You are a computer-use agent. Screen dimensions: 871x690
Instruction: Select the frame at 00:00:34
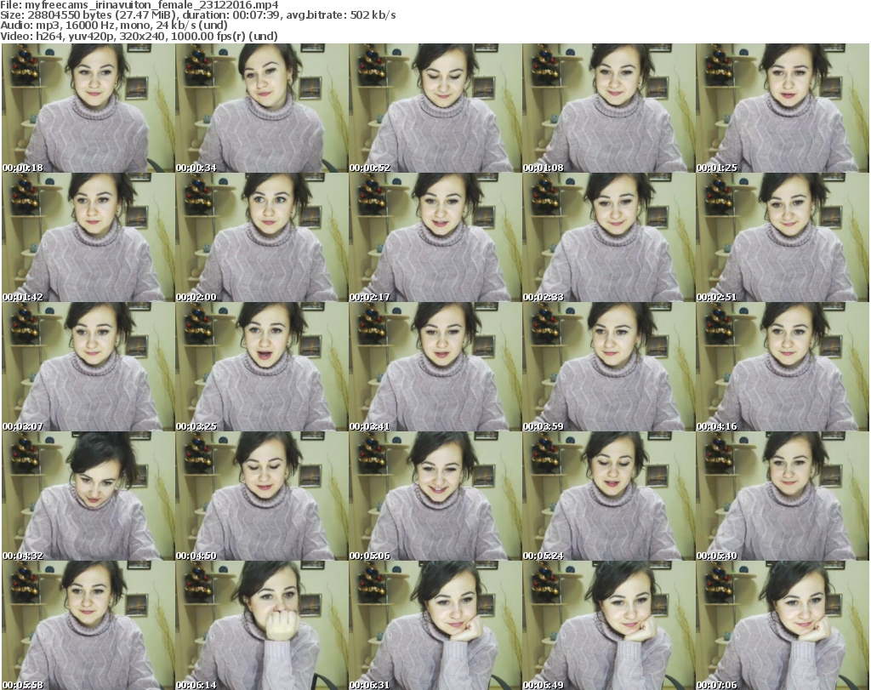click(x=261, y=108)
